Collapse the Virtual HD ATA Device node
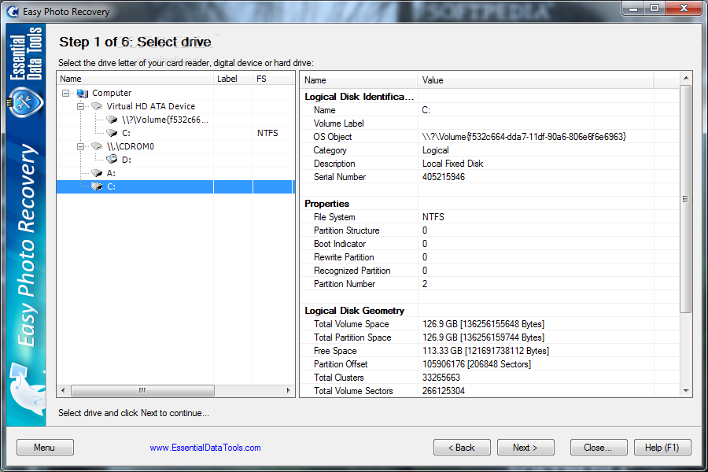The image size is (708, 472). (x=80, y=107)
